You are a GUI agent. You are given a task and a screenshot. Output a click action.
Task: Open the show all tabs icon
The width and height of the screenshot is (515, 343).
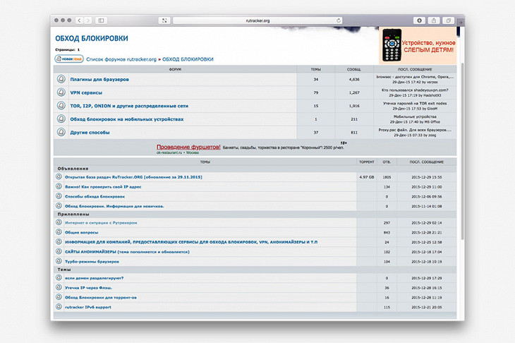448,20
